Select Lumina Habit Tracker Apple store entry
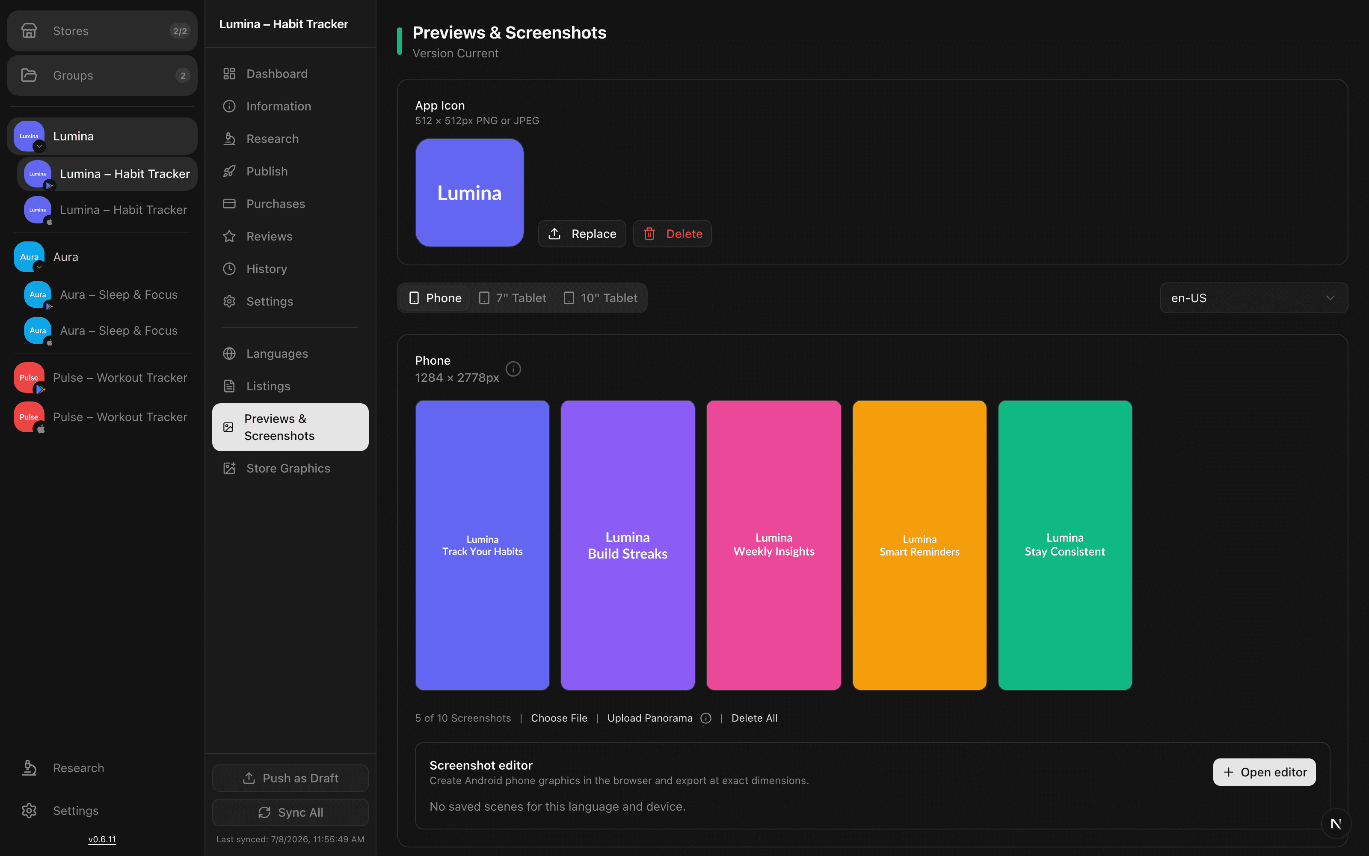The image size is (1369, 856). (107, 210)
